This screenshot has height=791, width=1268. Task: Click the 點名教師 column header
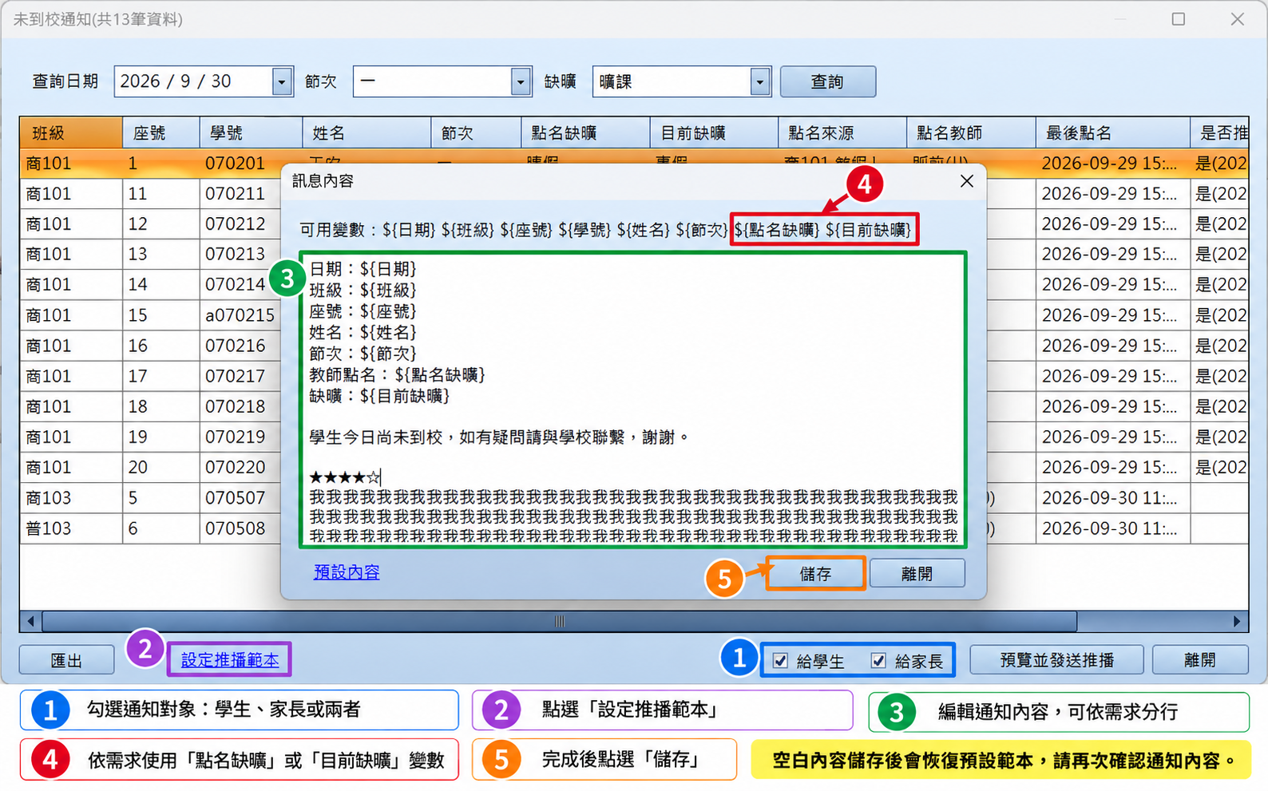click(971, 132)
